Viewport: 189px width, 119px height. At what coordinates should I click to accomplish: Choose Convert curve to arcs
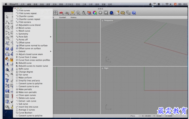point(29,86)
